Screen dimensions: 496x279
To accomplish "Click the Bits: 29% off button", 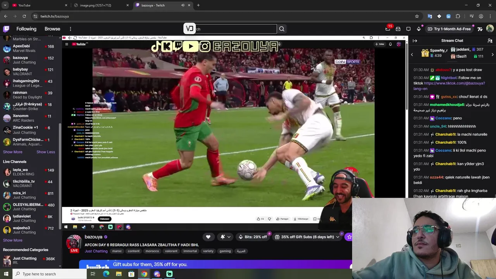I will click(253, 237).
